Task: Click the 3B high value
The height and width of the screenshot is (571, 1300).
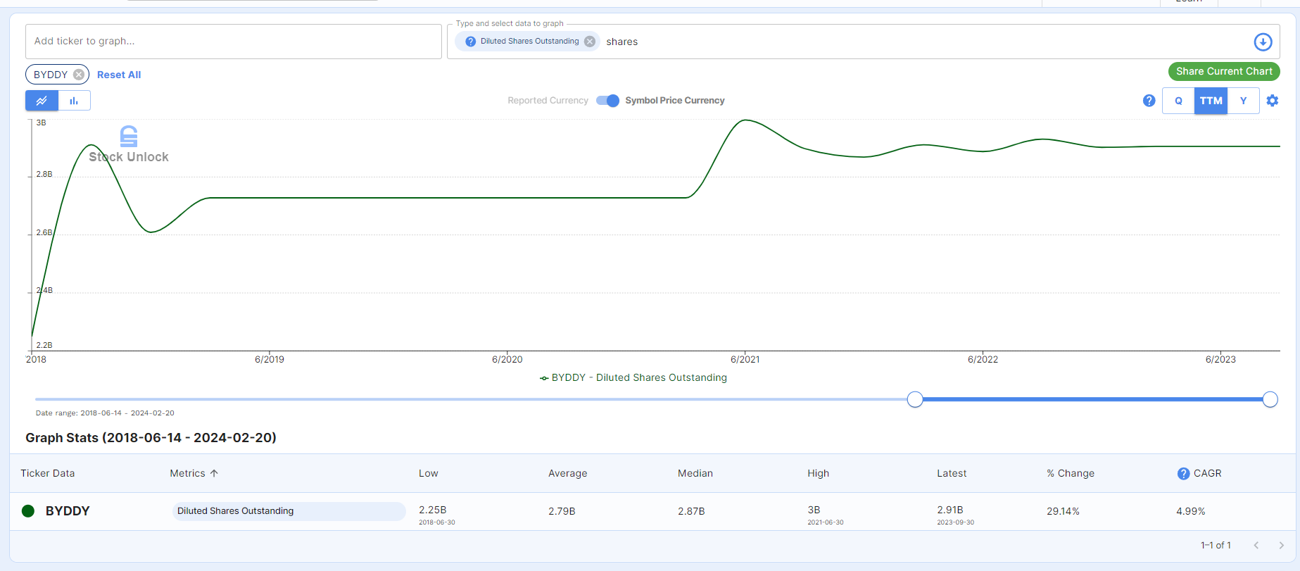Action: click(814, 510)
